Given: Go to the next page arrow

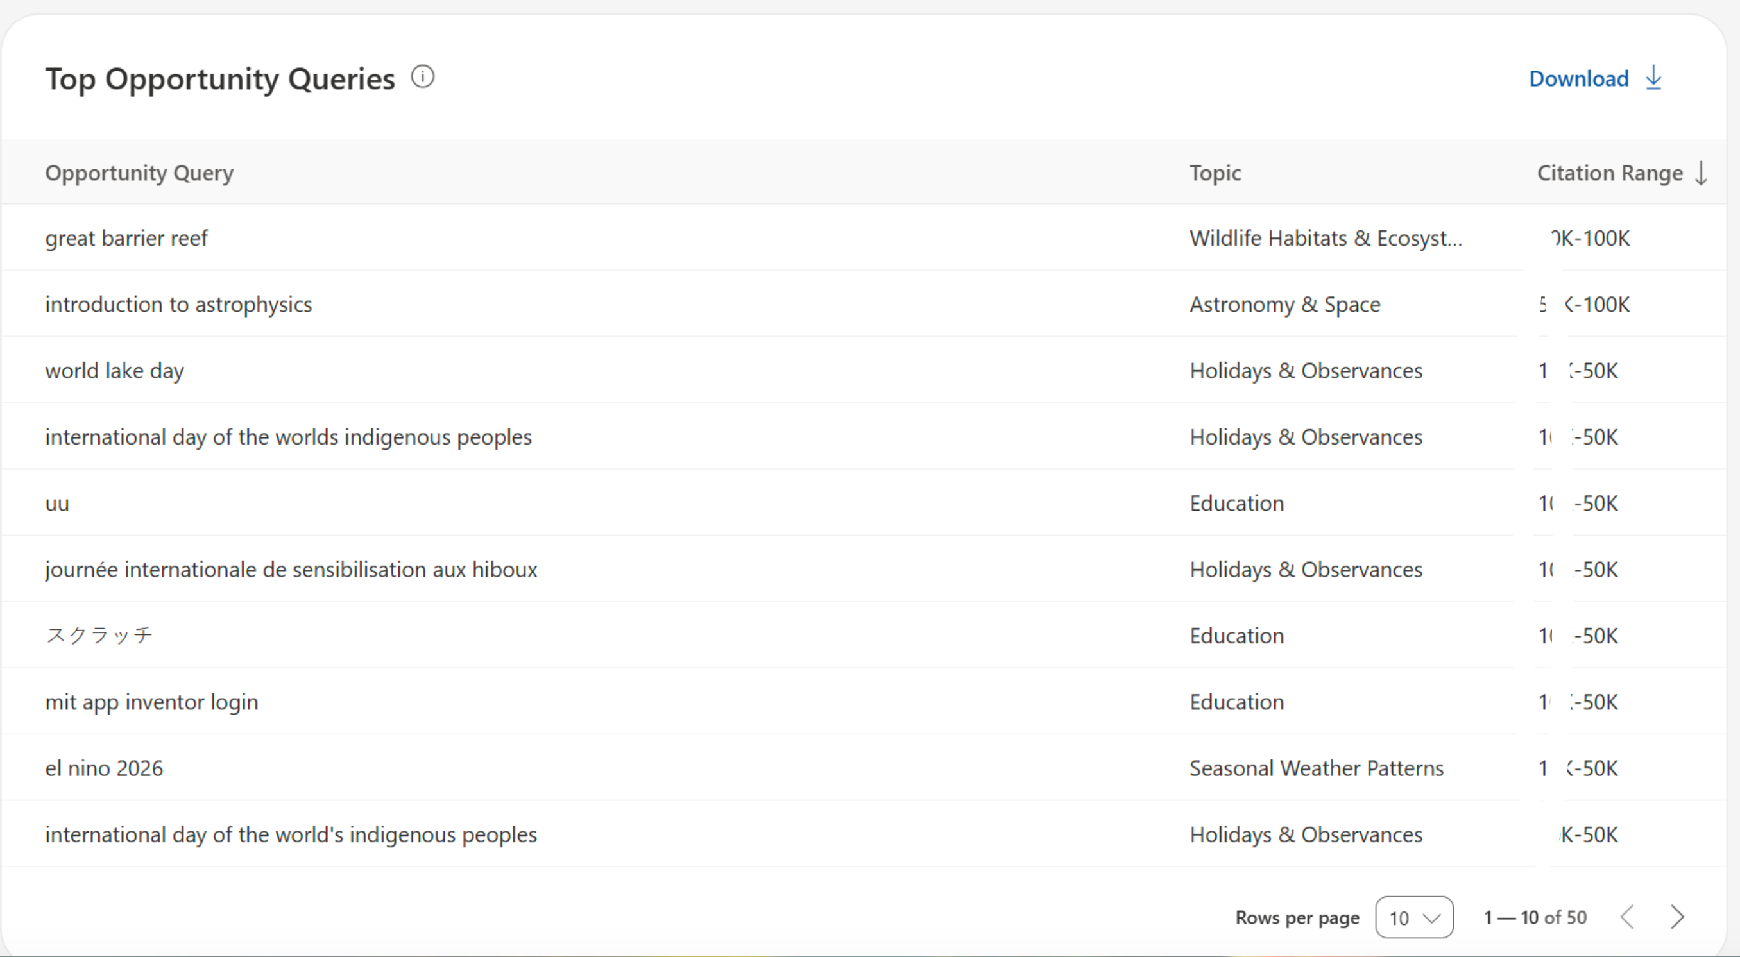Looking at the screenshot, I should pyautogui.click(x=1676, y=917).
